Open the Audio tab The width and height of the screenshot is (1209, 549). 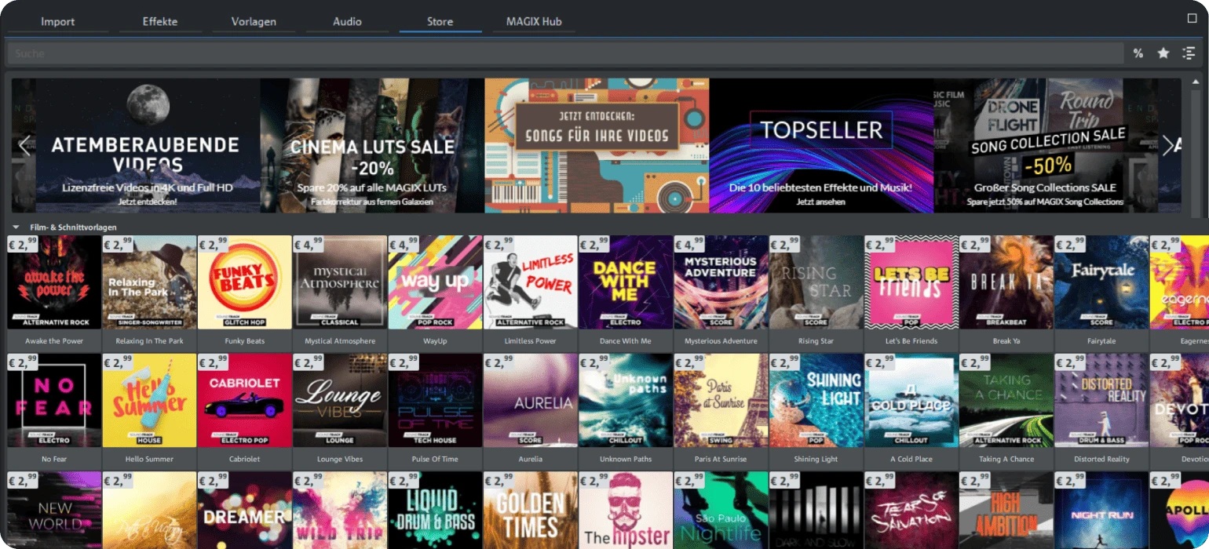(347, 21)
